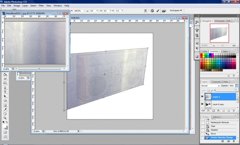
Task: Open the Normal blend mode dropdown
Action: coord(210,86)
